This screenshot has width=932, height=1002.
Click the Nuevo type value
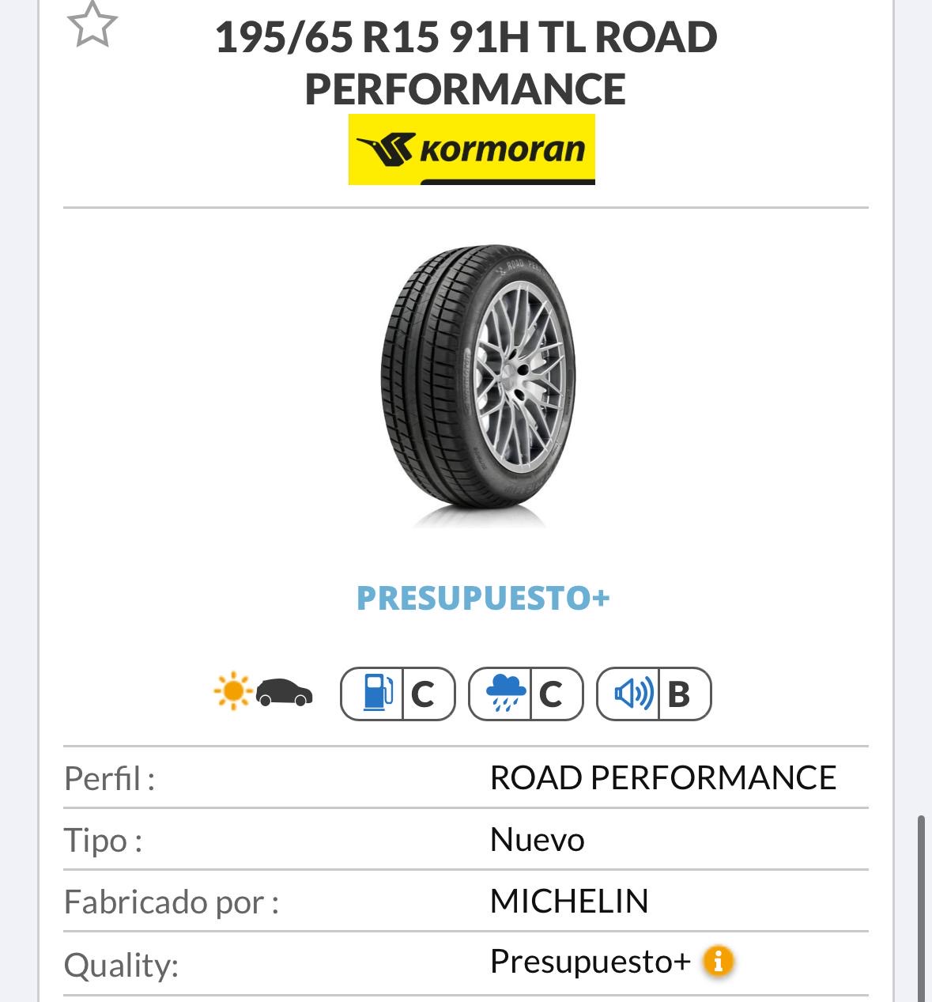pos(538,840)
